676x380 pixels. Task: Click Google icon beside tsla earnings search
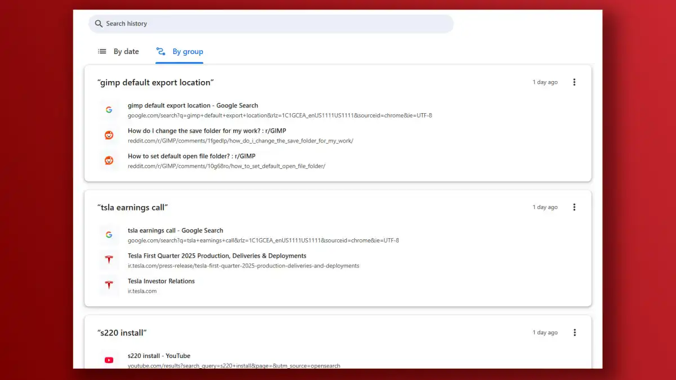click(x=109, y=235)
